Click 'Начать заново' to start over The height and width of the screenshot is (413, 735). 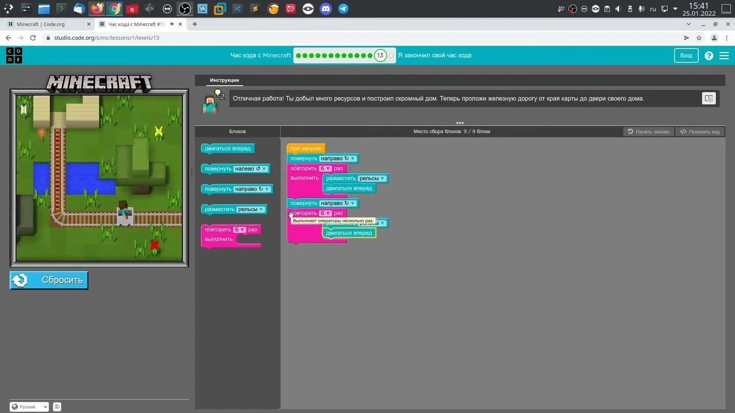pos(649,132)
